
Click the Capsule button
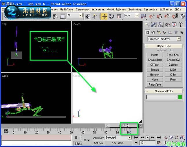[x=173, y=65]
